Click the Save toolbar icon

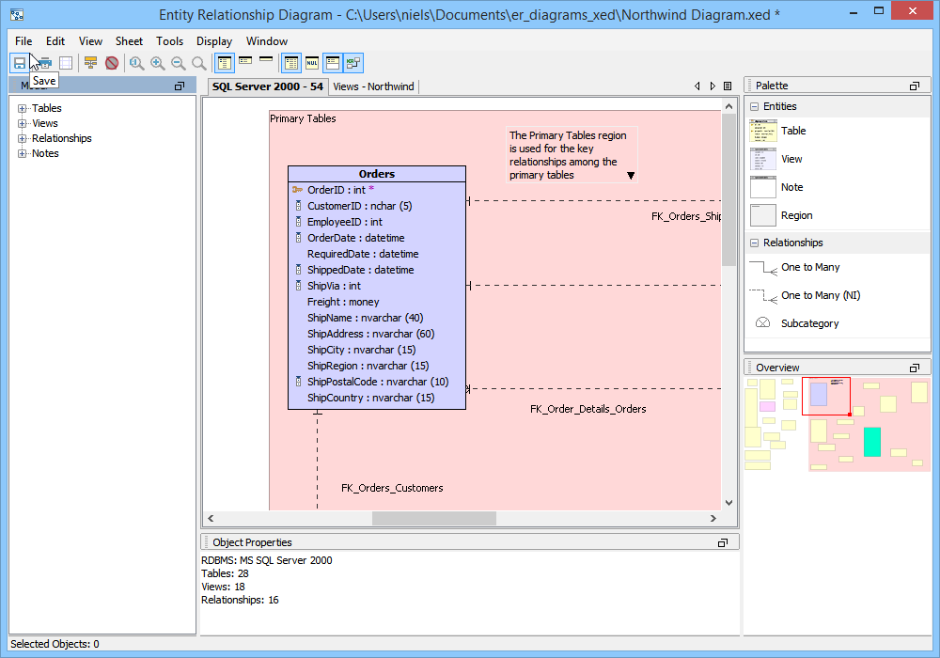pyautogui.click(x=19, y=63)
